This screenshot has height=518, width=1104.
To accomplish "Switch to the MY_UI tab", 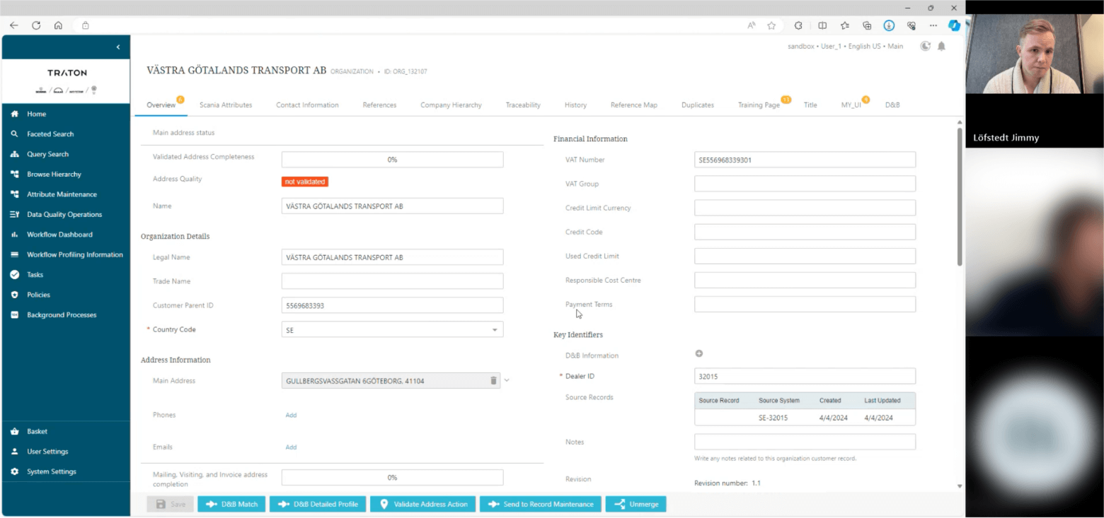I will point(851,105).
